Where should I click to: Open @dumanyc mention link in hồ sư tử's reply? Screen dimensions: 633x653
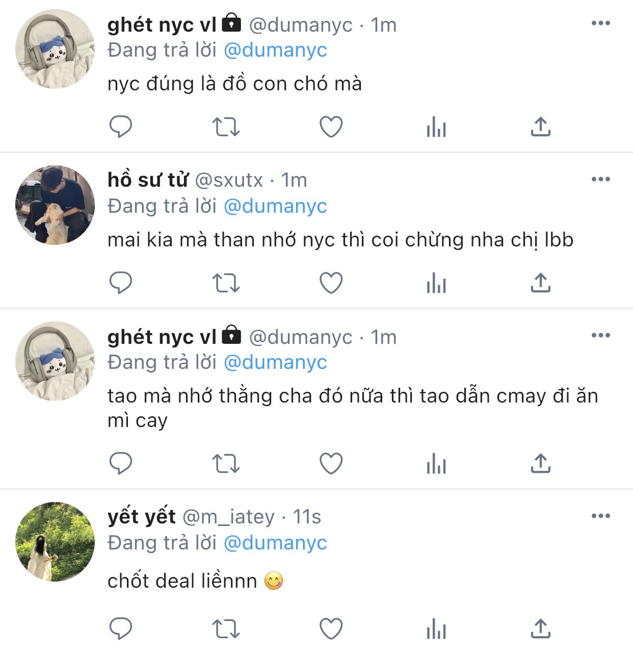click(275, 206)
